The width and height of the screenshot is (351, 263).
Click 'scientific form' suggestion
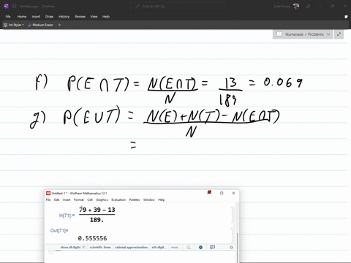click(100, 247)
